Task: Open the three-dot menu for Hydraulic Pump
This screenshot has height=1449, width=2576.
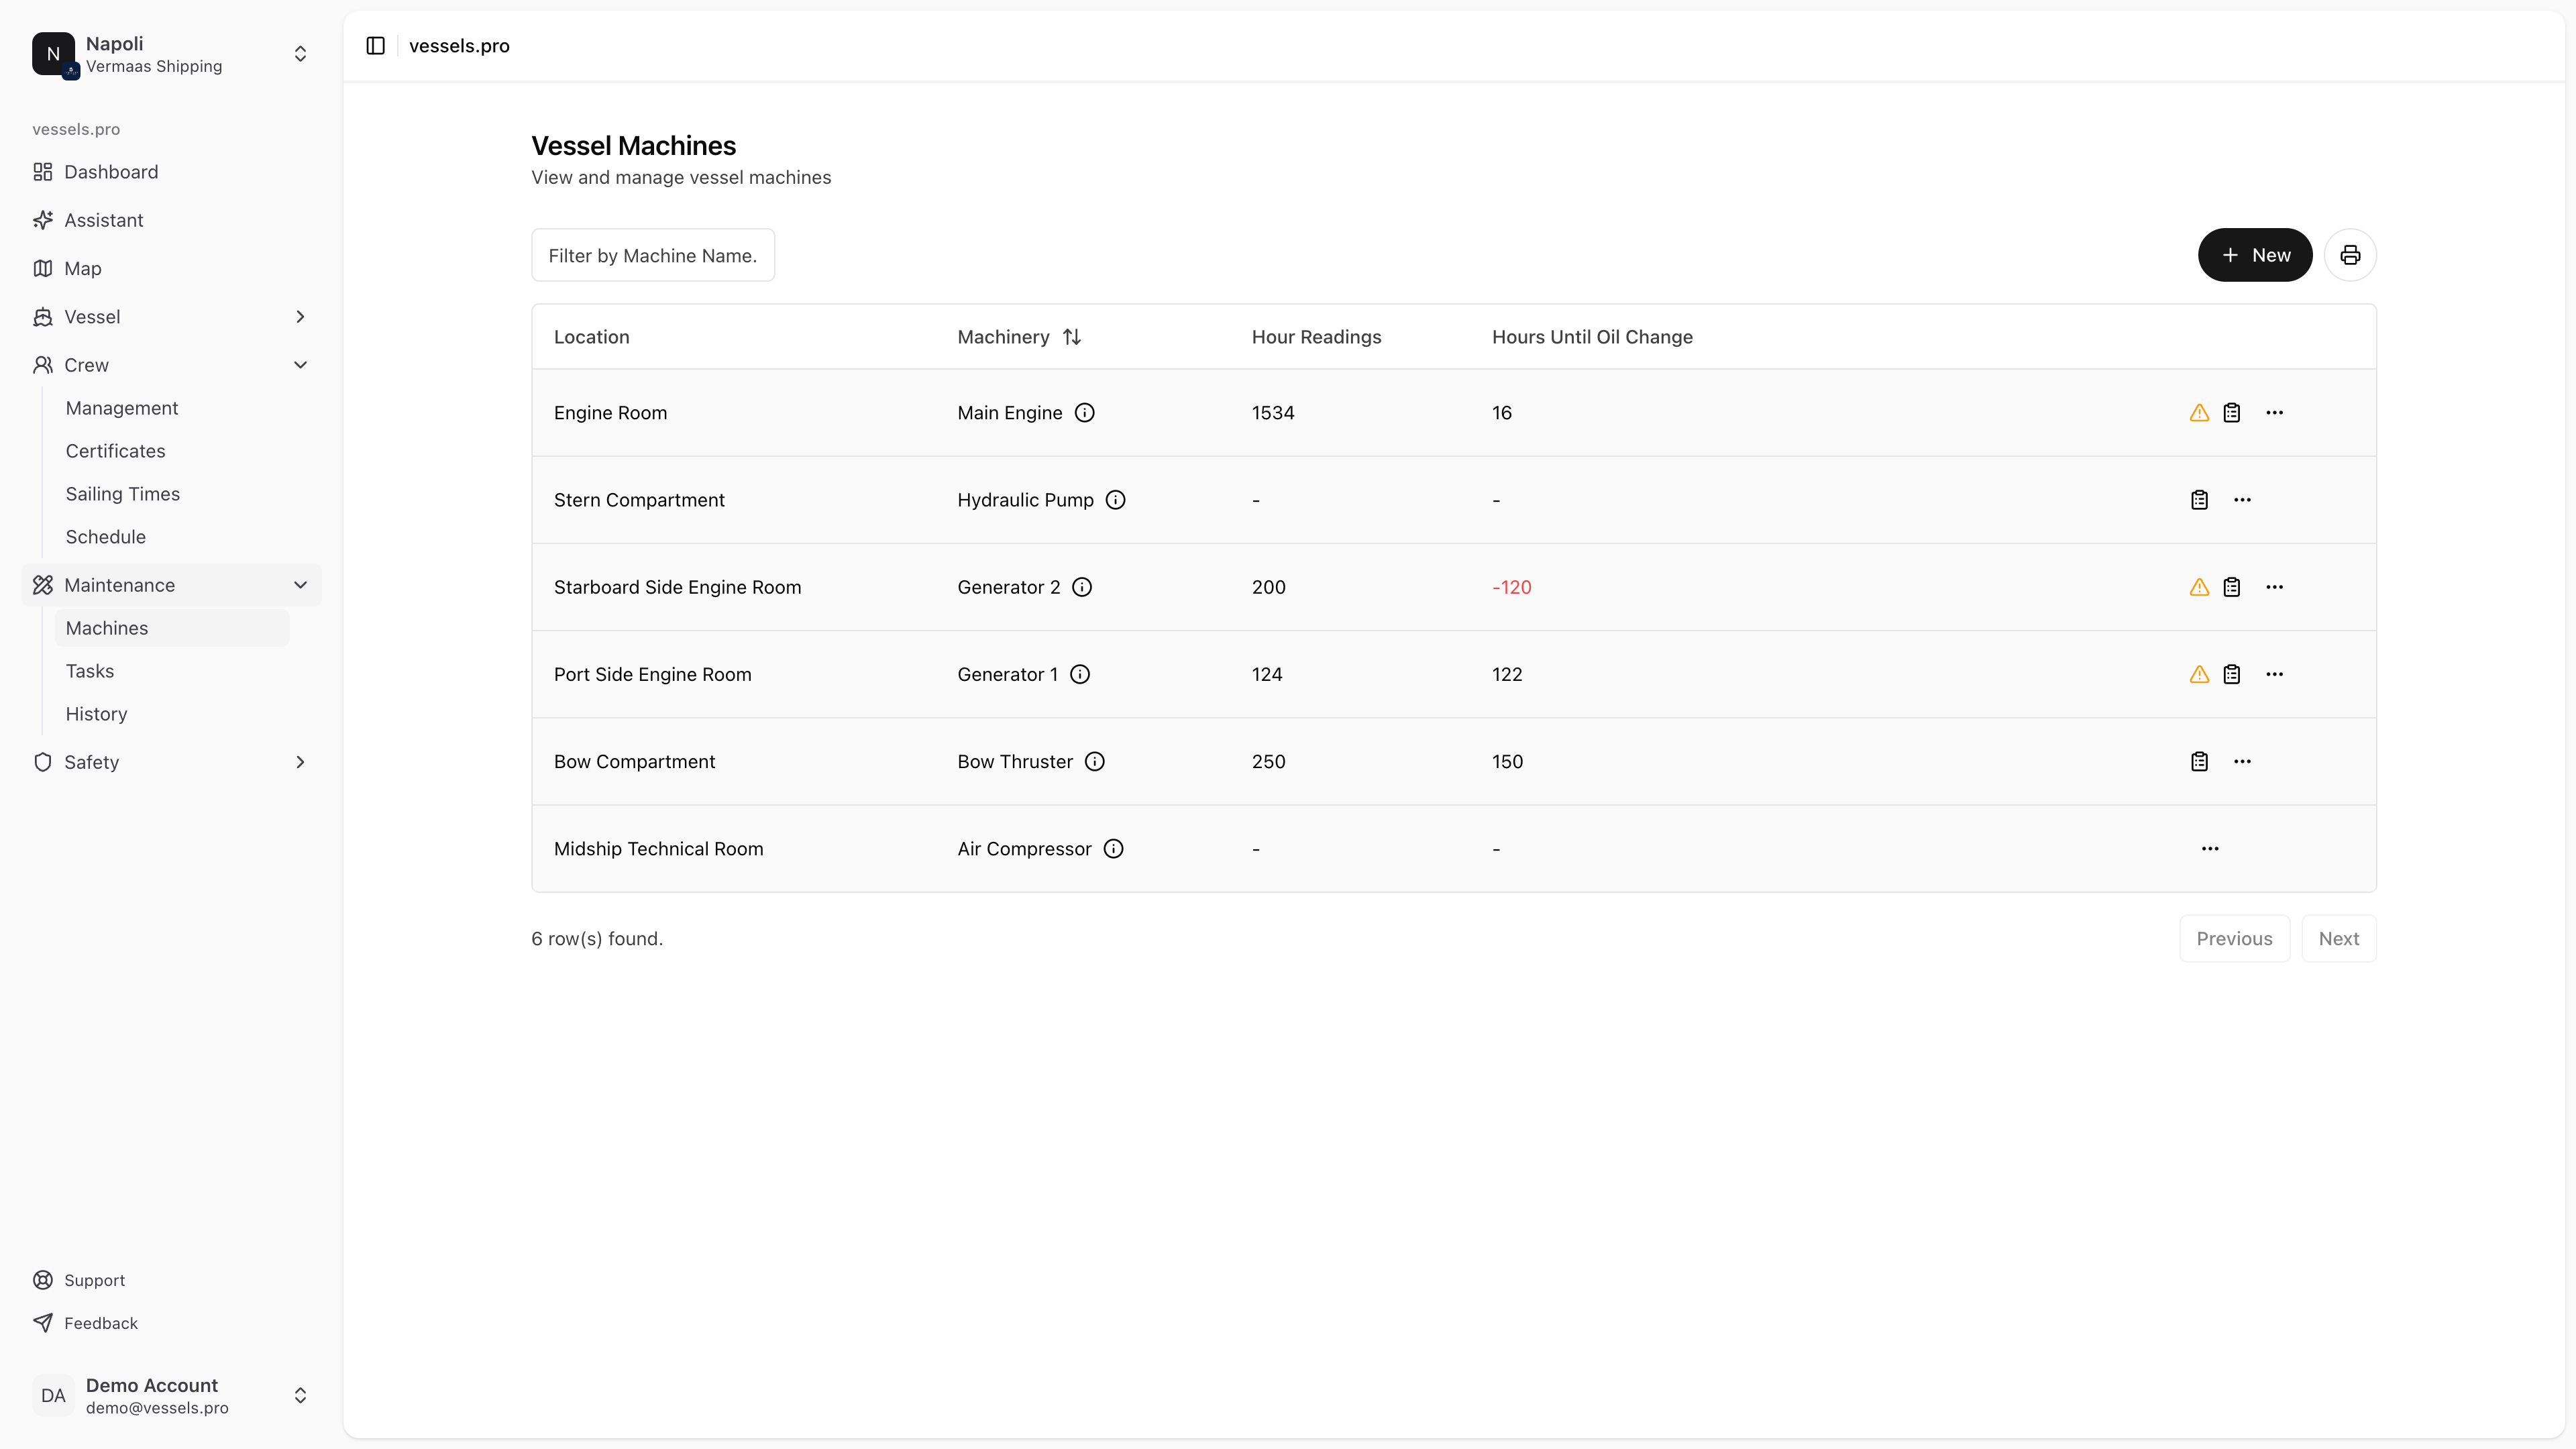Action: point(2242,499)
